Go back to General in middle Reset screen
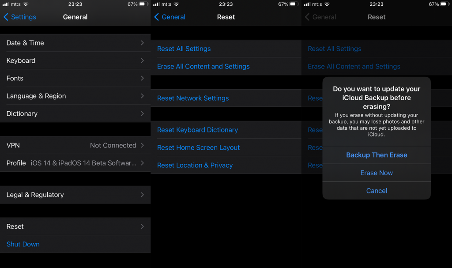Viewport: 452px width, 268px height. click(x=170, y=17)
